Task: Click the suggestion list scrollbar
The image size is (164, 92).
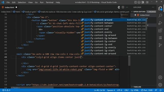Action: click(146, 25)
